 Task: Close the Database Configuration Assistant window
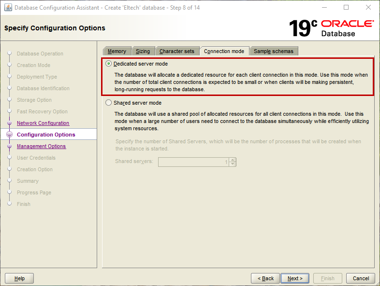[368, 8]
